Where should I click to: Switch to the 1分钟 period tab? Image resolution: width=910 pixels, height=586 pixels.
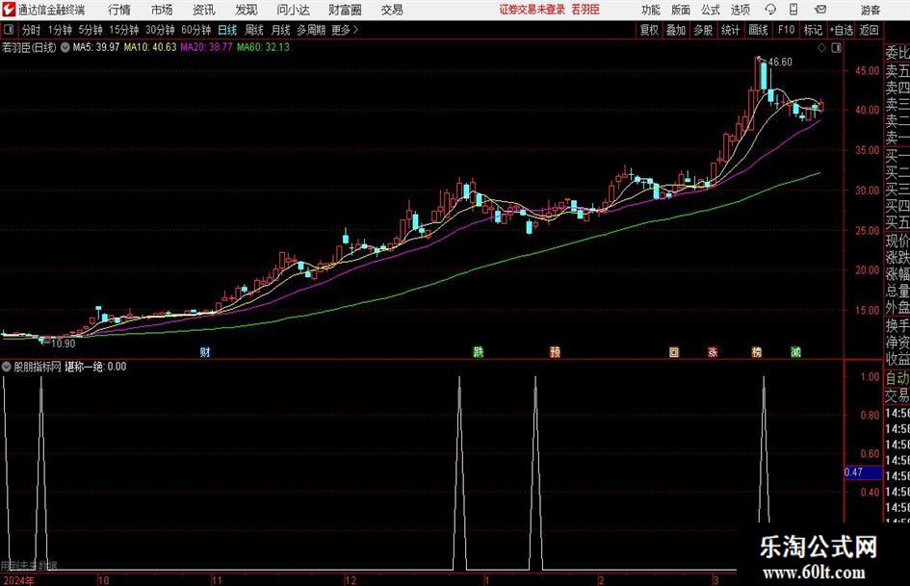[60, 30]
